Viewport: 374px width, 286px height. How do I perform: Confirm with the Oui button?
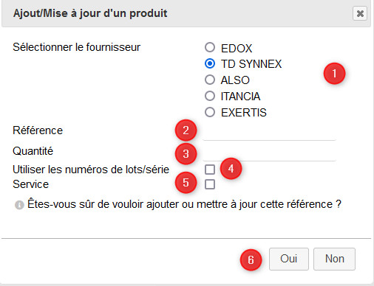pyautogui.click(x=289, y=259)
